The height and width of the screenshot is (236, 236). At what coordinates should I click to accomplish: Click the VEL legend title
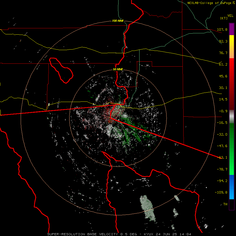click(x=230, y=16)
